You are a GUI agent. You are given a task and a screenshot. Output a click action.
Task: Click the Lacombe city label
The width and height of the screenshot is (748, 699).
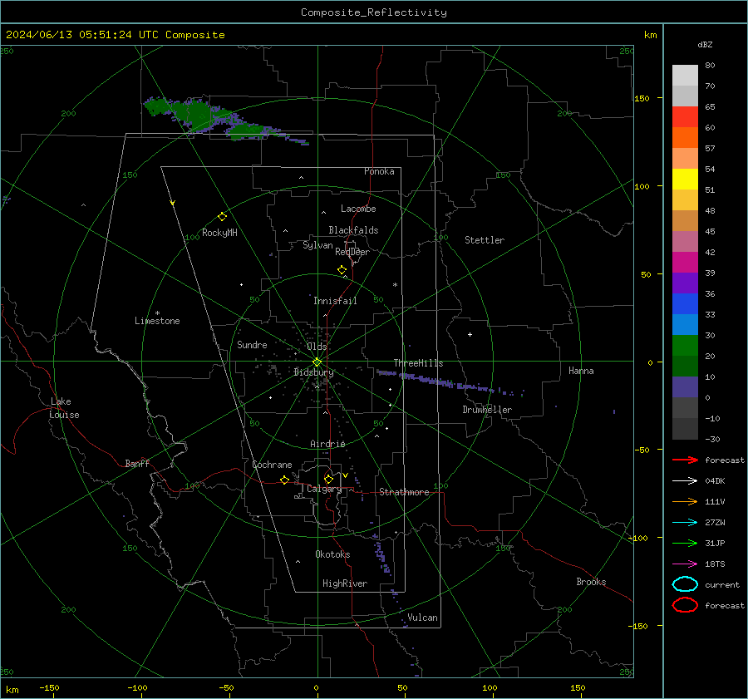tap(358, 209)
